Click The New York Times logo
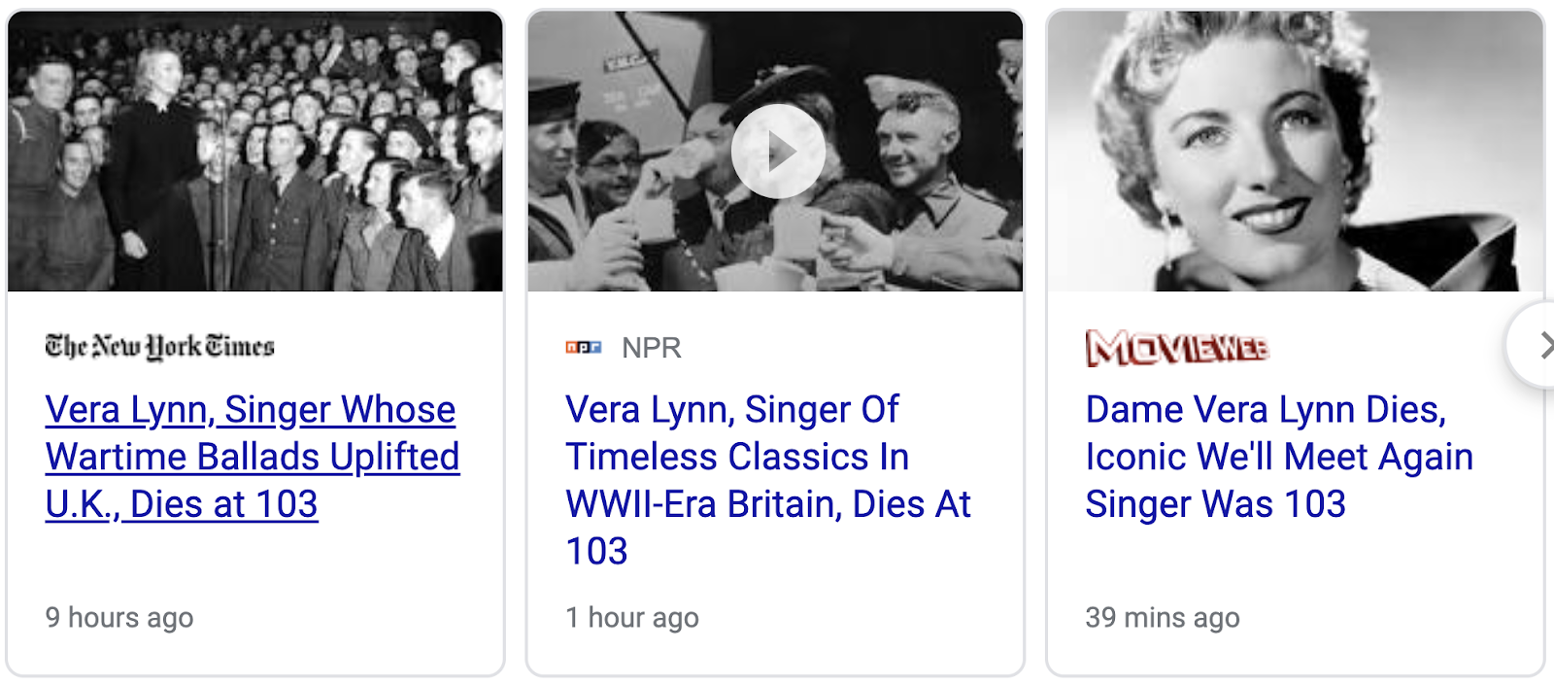 (x=160, y=347)
